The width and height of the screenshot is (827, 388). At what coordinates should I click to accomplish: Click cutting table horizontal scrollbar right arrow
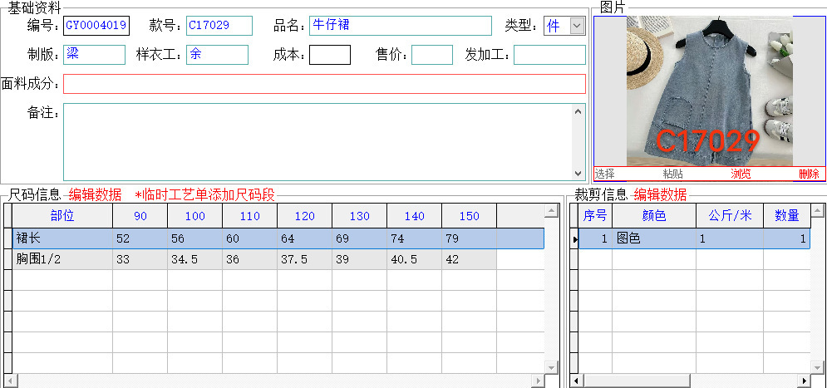click(x=805, y=381)
